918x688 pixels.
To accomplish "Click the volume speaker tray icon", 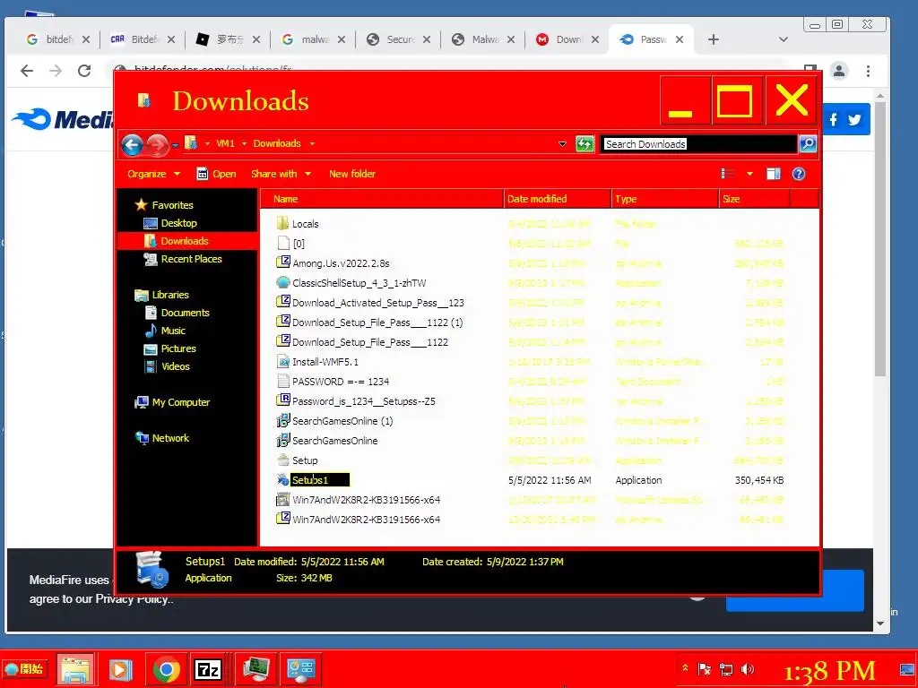I will pos(748,669).
